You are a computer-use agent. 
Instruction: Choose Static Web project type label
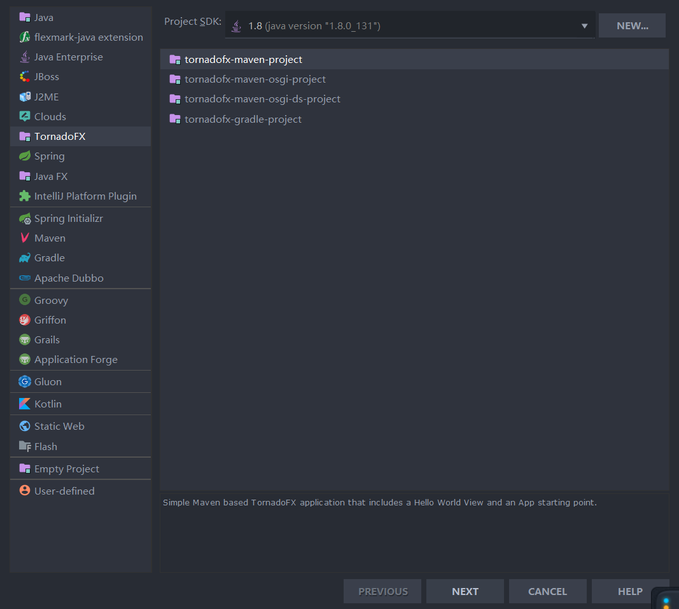coord(59,426)
